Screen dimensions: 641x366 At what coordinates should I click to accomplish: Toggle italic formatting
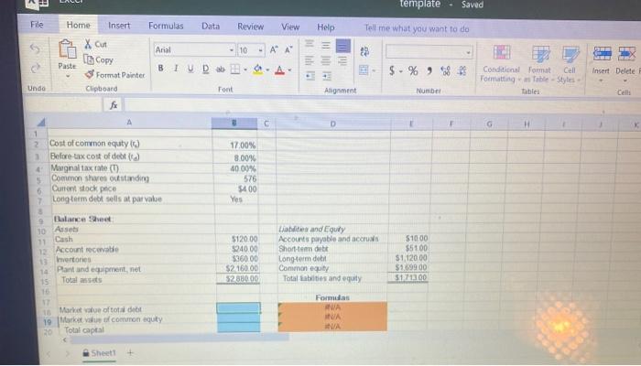coord(176,69)
